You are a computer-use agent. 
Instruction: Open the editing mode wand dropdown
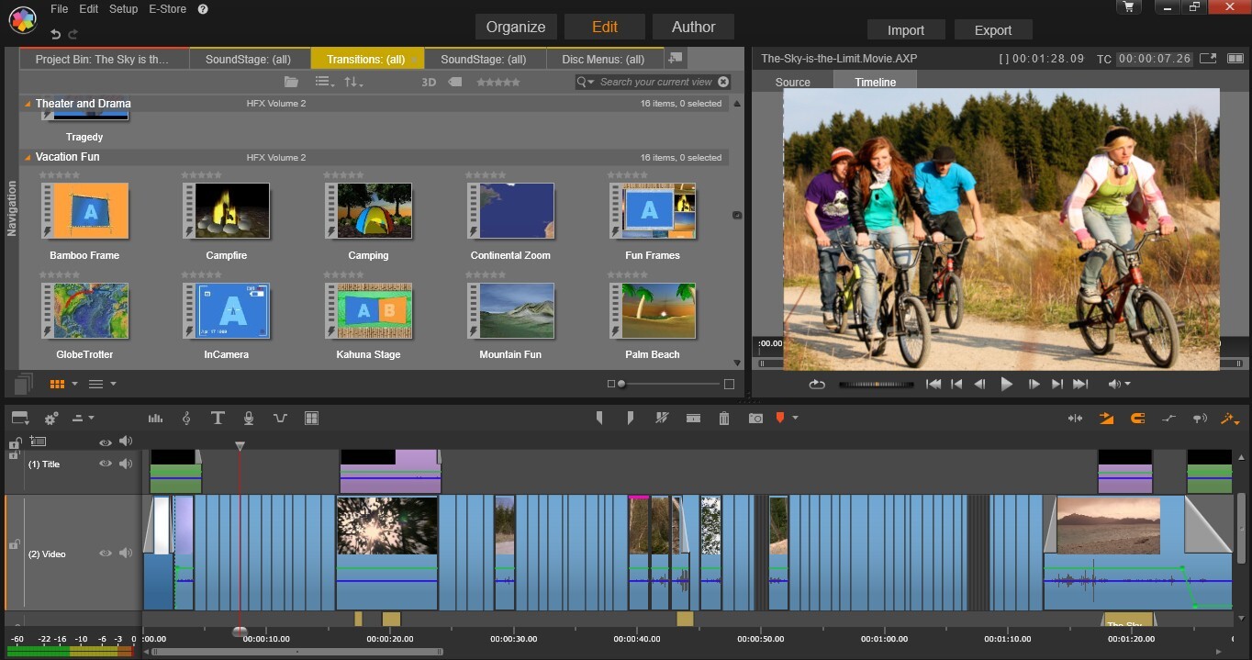tap(1230, 419)
